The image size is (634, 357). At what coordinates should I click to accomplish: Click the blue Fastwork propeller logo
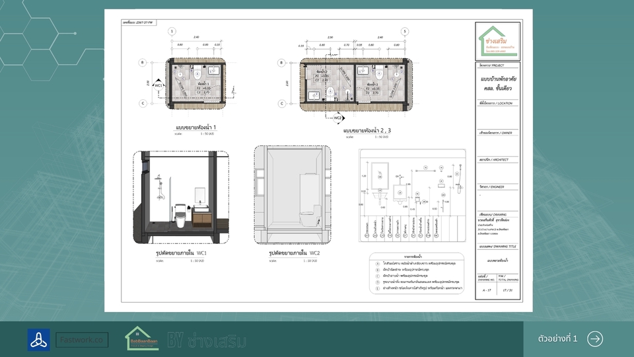[38, 340]
